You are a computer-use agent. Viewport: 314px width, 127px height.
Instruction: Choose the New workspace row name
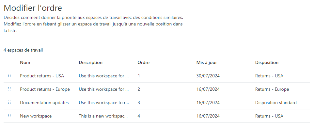coord(36,116)
